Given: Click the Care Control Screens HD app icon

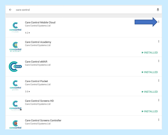Looking at the screenshot, I should (15, 106).
